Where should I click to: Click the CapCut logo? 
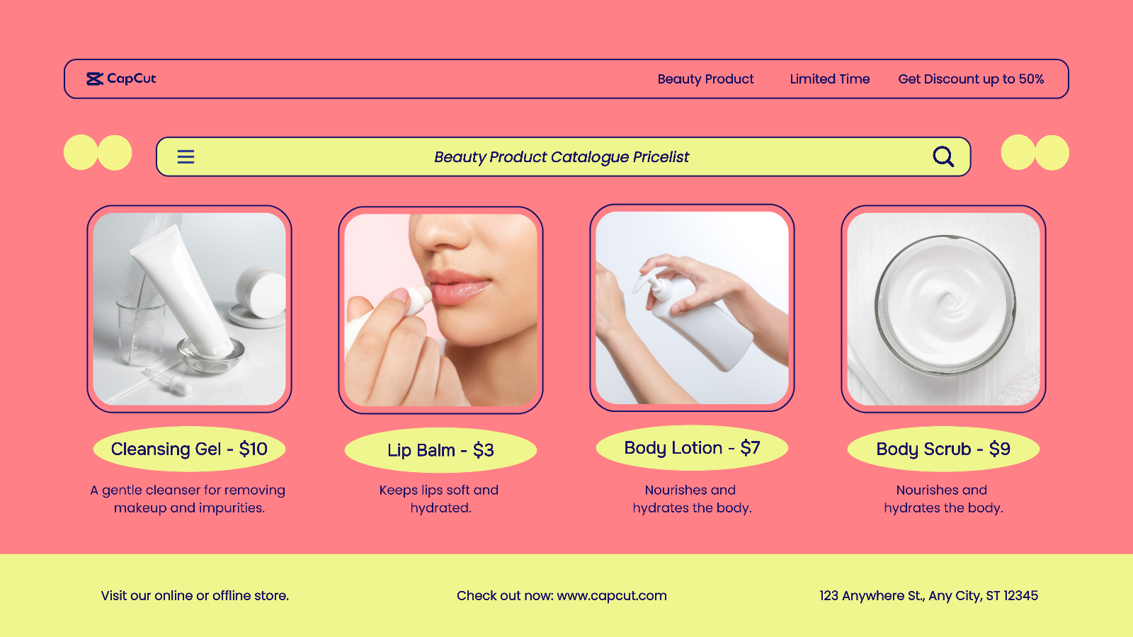[121, 79]
